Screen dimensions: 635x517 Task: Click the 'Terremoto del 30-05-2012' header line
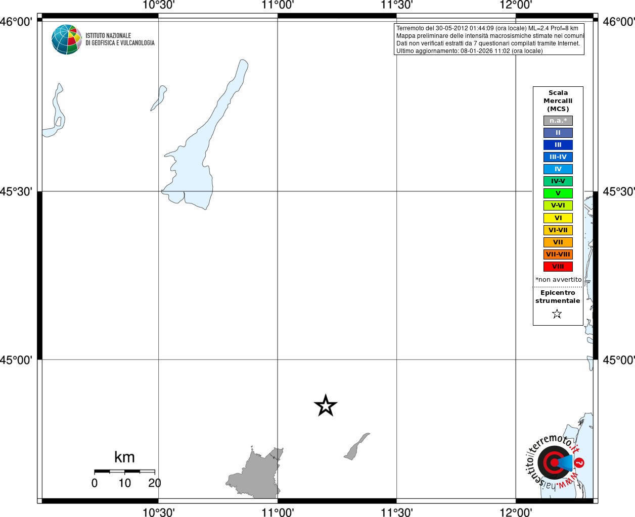487,28
